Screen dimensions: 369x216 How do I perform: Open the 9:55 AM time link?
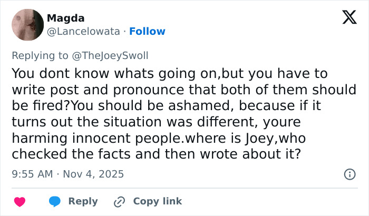[31, 173]
